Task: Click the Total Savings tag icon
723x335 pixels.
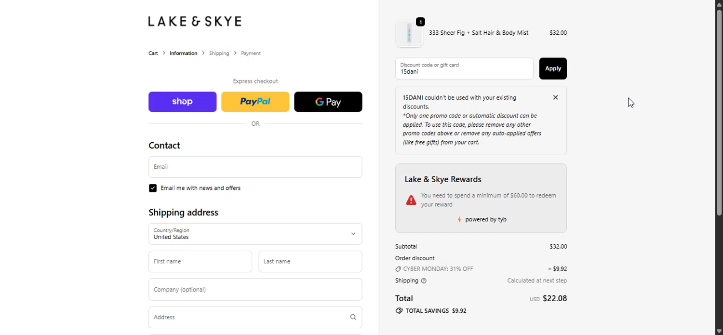Action: [x=399, y=311]
